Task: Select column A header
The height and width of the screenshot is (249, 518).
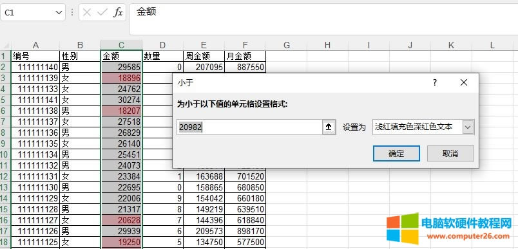Action: (x=35, y=45)
